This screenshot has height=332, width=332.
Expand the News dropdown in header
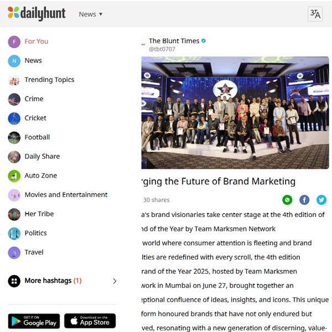click(x=91, y=14)
